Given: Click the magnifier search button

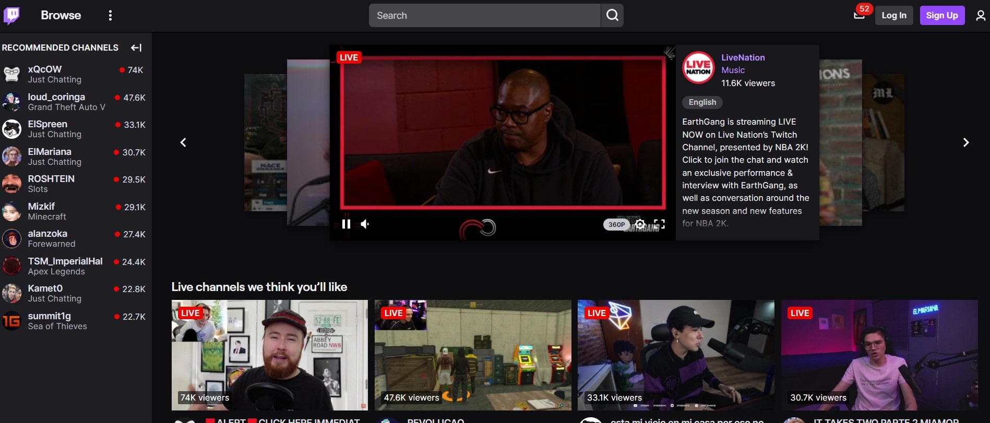Looking at the screenshot, I should 612,16.
